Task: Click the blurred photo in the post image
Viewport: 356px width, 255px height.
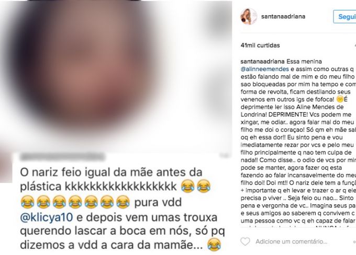Action: click(116, 77)
